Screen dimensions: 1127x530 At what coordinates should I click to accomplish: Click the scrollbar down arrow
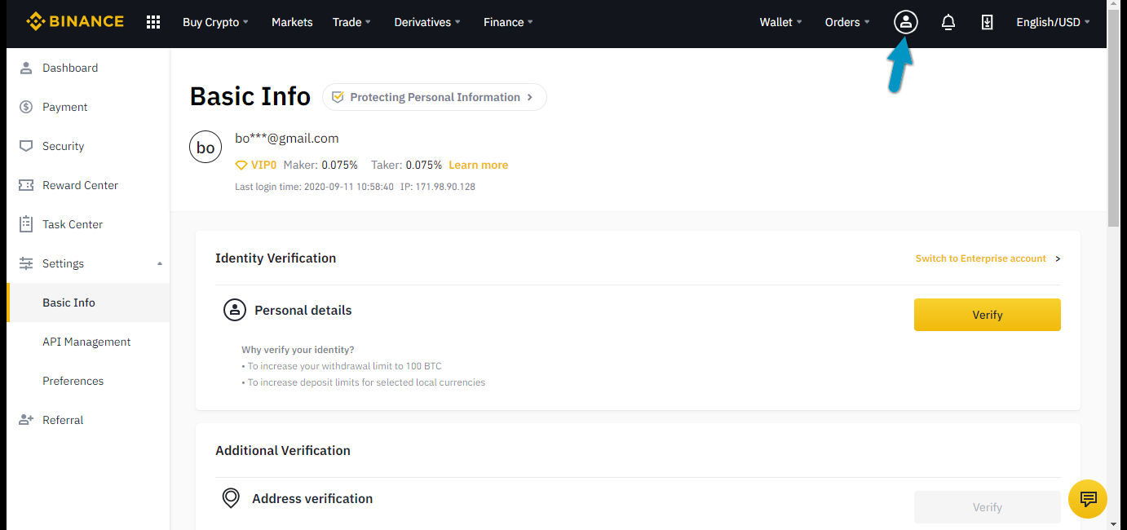(x=1114, y=523)
